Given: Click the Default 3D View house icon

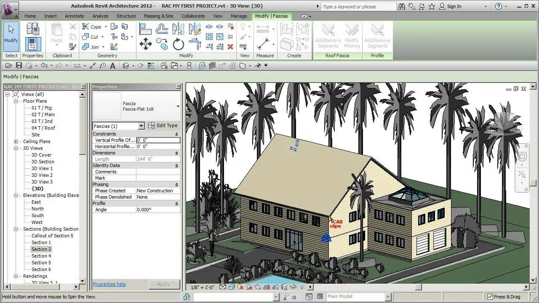Looking at the screenshot, I should pyautogui.click(x=125, y=65).
